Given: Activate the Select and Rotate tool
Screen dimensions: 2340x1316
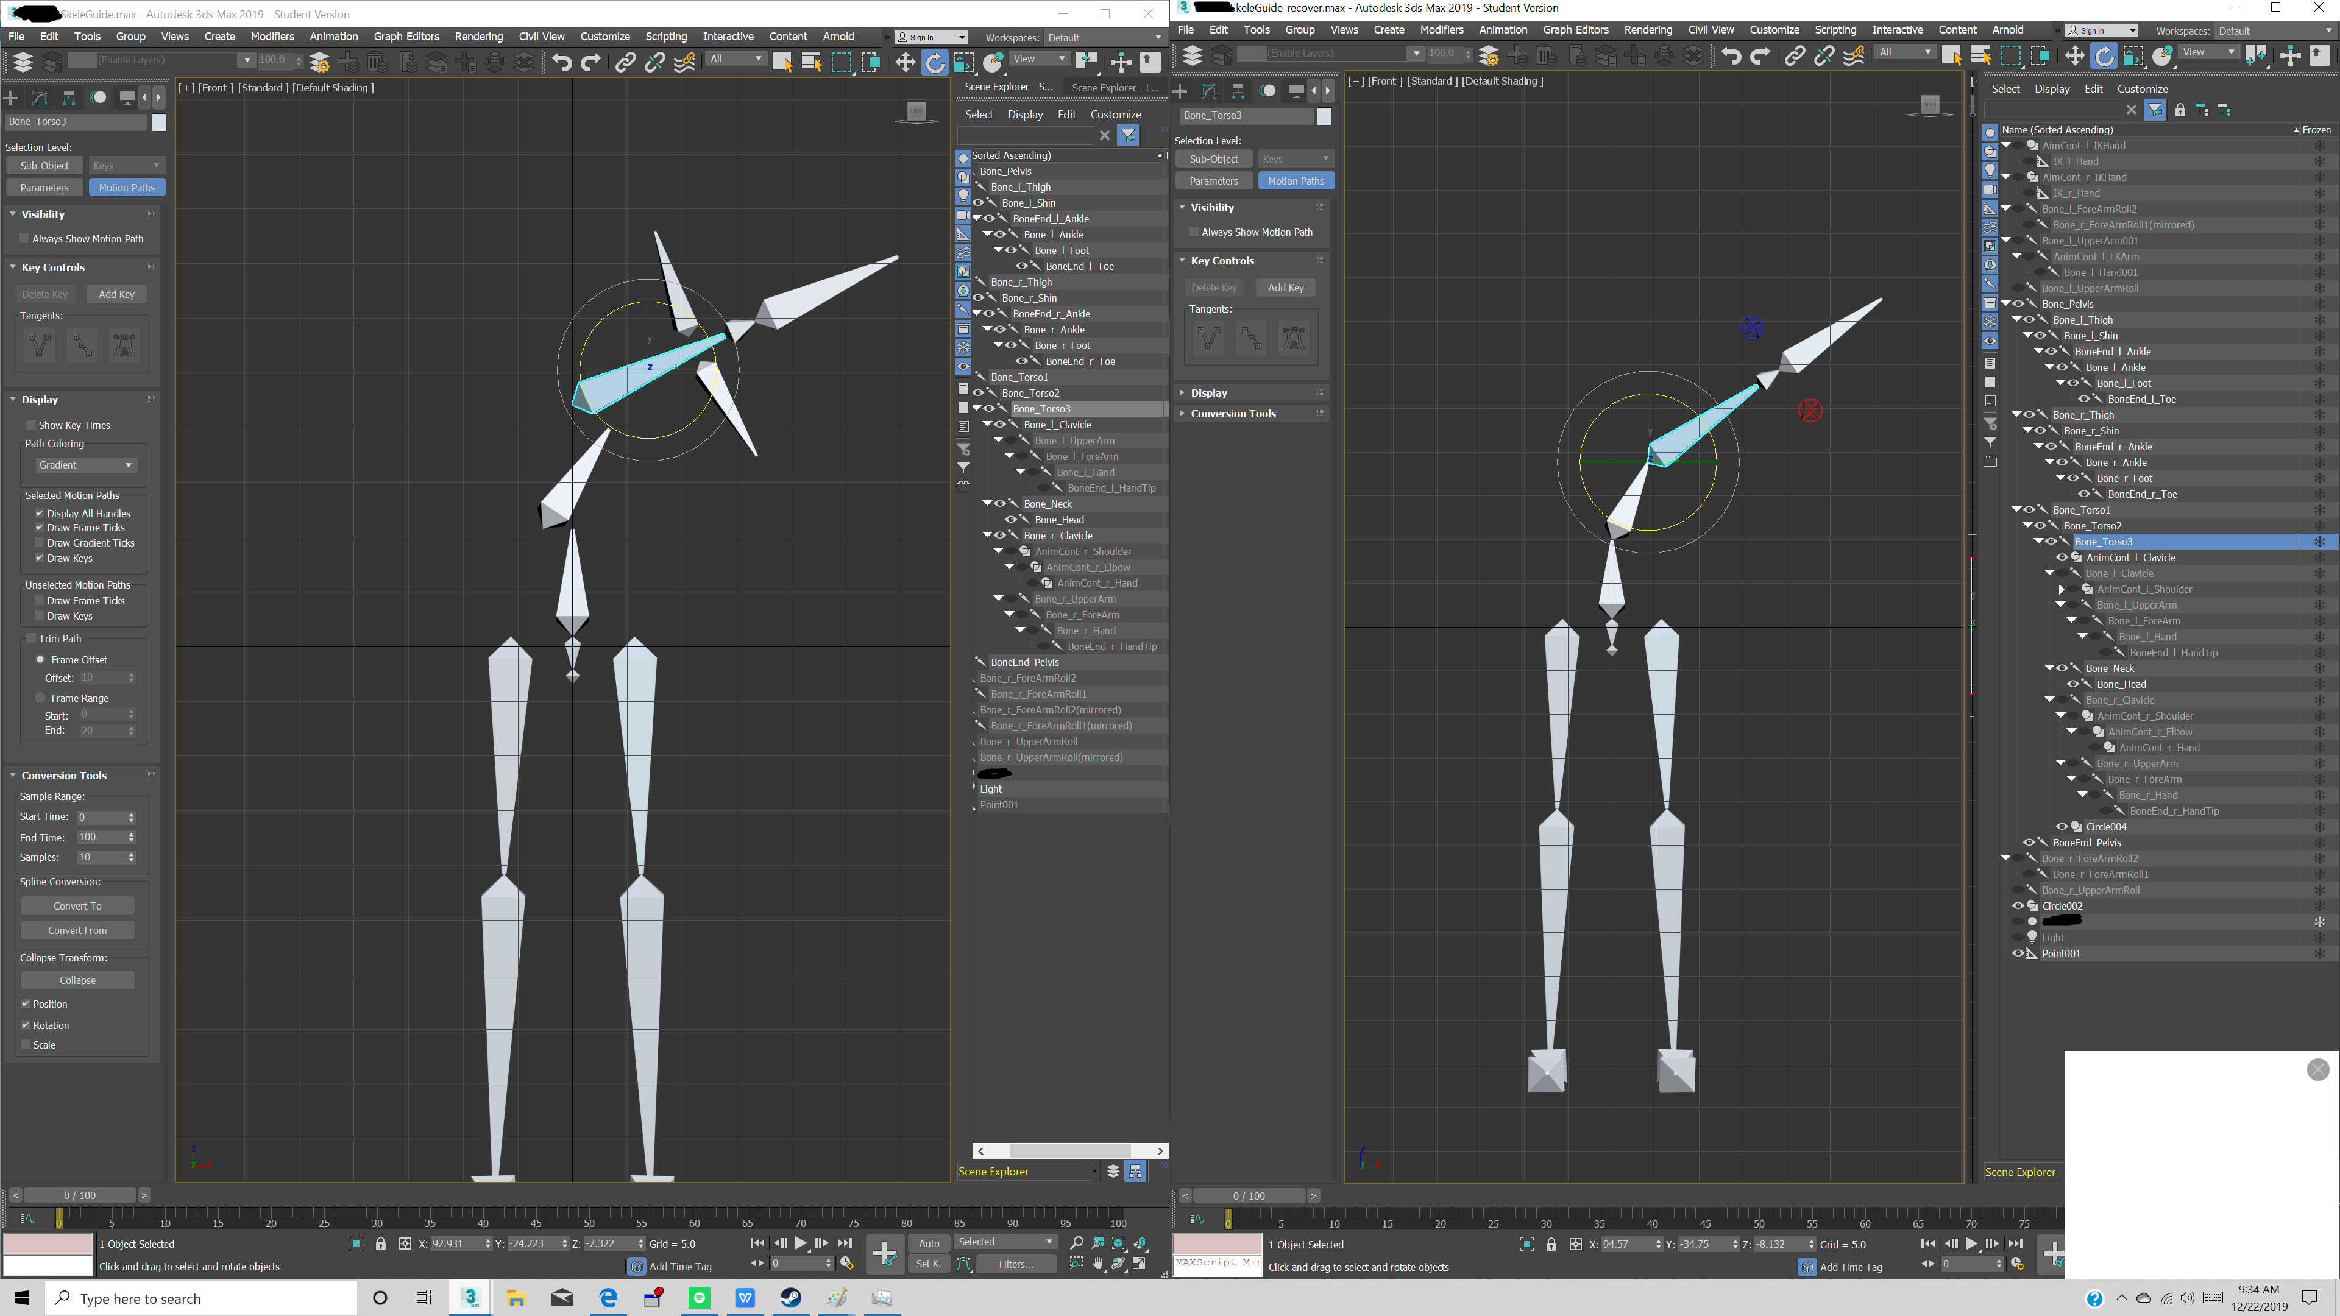Looking at the screenshot, I should 935,62.
